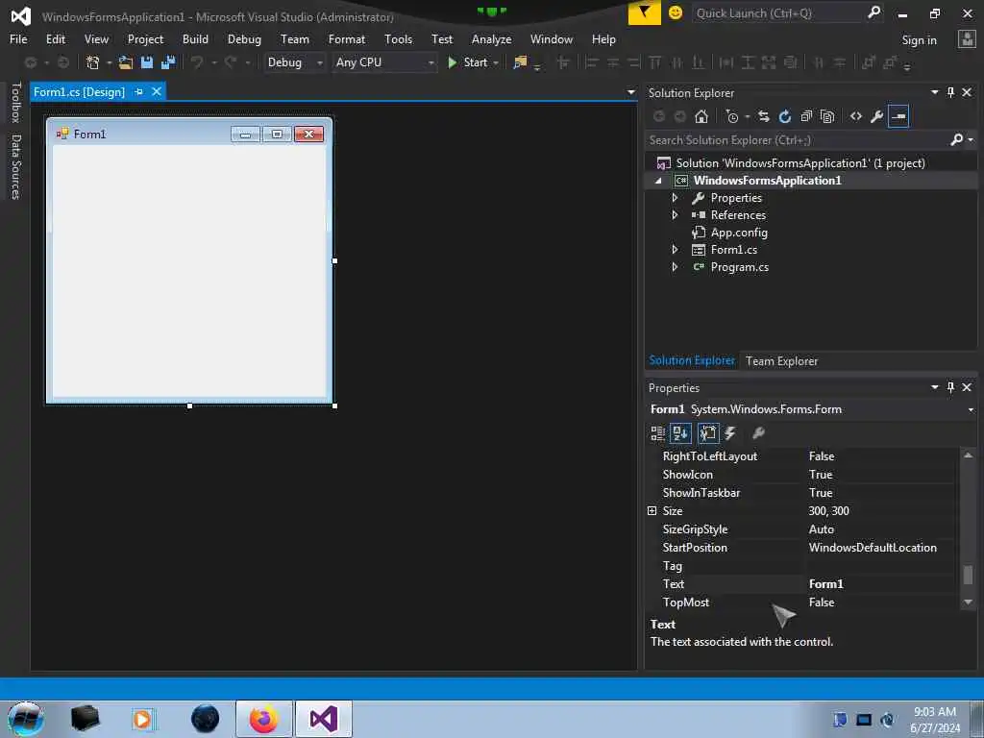Toggle Show All Files in Solution Explorer

point(827,116)
